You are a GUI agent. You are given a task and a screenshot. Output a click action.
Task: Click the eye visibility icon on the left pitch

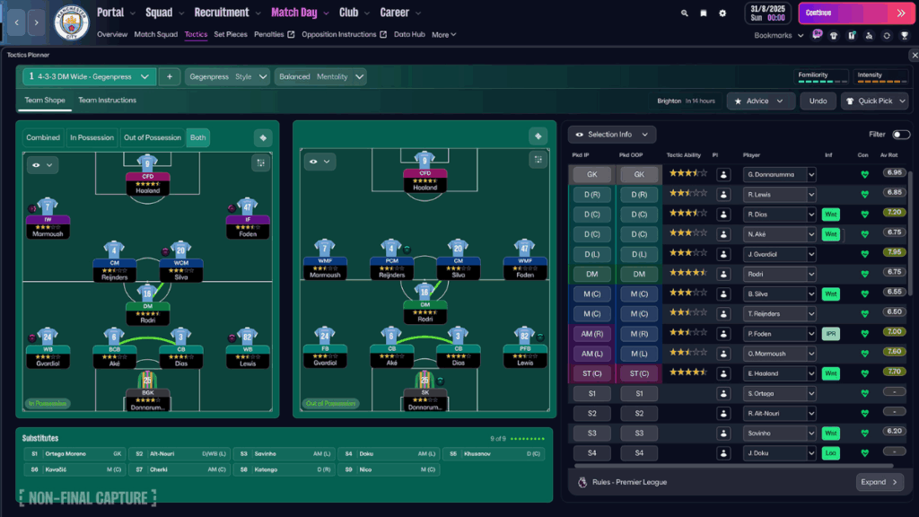[36, 163]
